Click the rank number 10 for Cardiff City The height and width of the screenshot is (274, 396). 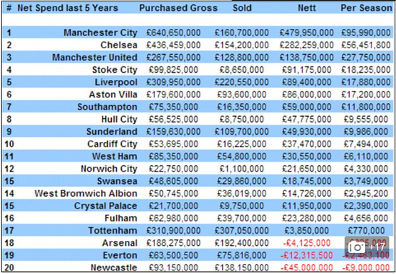tap(9, 144)
